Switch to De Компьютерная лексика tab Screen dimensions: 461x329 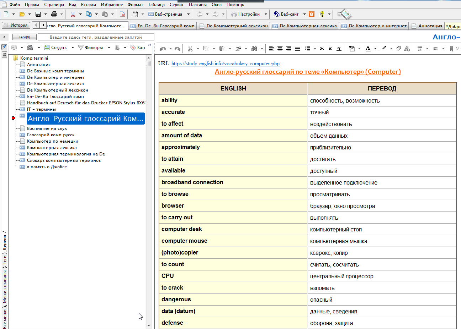tap(304, 26)
